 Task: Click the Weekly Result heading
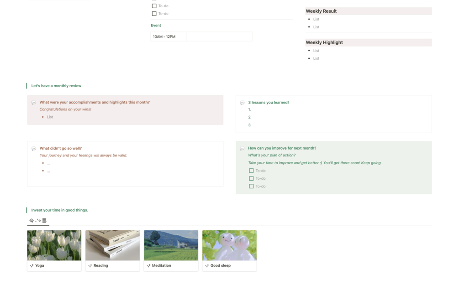pos(321,11)
